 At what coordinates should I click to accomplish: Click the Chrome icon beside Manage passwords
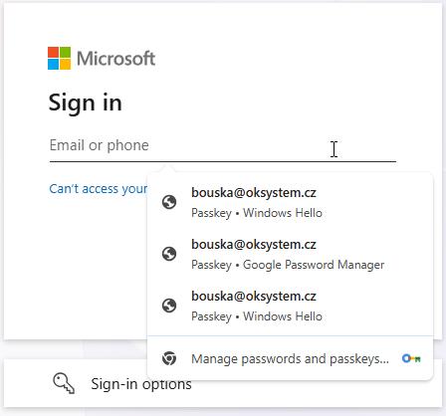pos(169,358)
